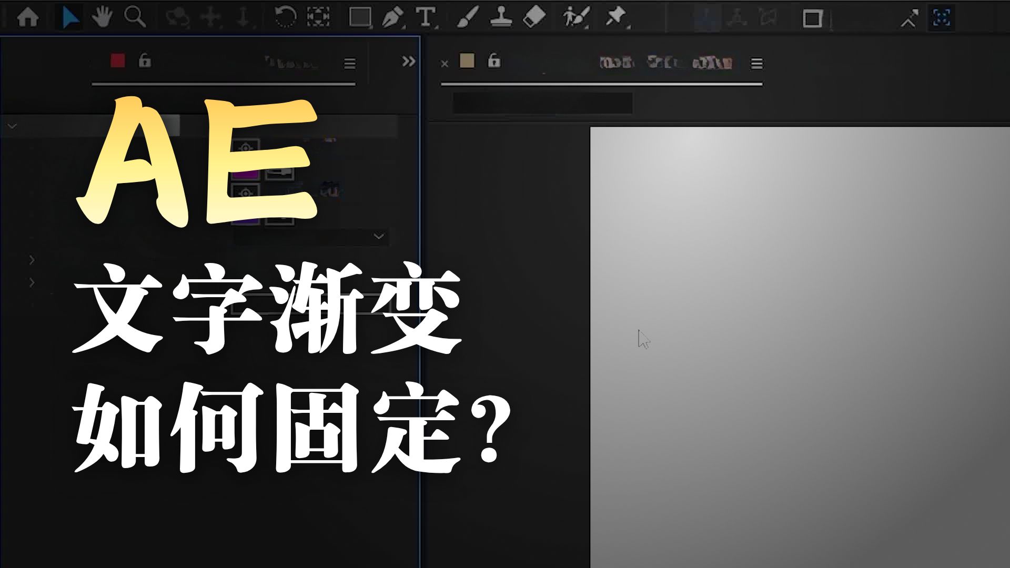The image size is (1010, 568).
Task: Show hidden panels with double-arrow overflow button
Action: coord(409,62)
